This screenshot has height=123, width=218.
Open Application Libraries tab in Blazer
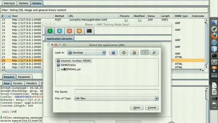[59, 39]
